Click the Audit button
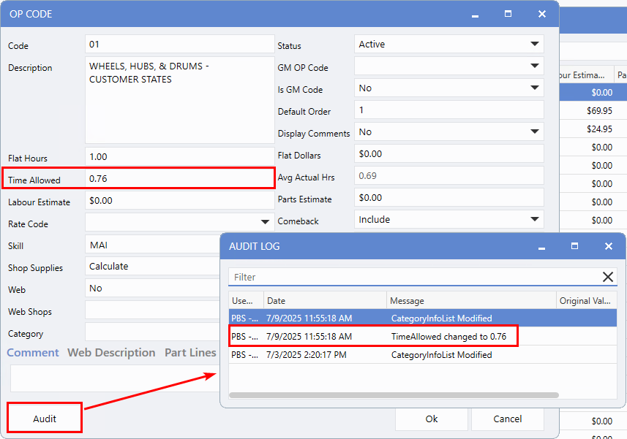 click(45, 419)
